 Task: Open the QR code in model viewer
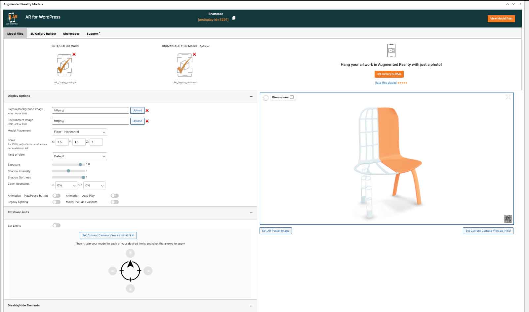click(508, 219)
